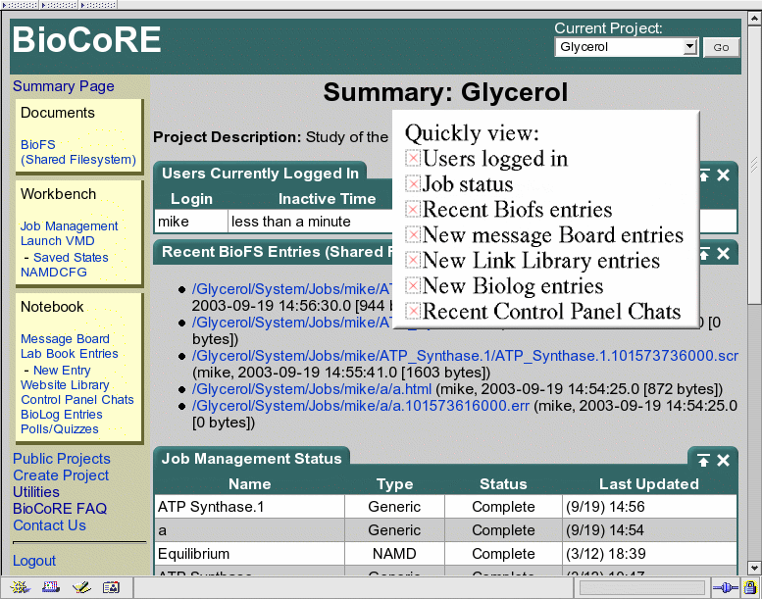
Task: Open the Summary Page sidebar link
Action: tap(63, 86)
